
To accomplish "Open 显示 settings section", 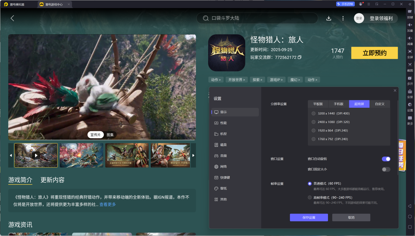I will click(235, 112).
